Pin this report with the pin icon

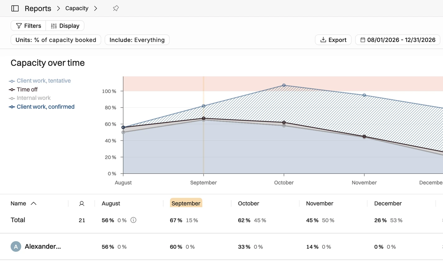pos(116,8)
